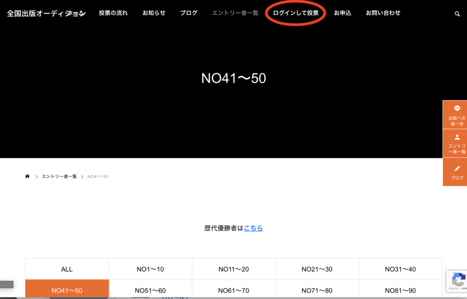Select エントリー者一覧 in the top navigation

[235, 13]
